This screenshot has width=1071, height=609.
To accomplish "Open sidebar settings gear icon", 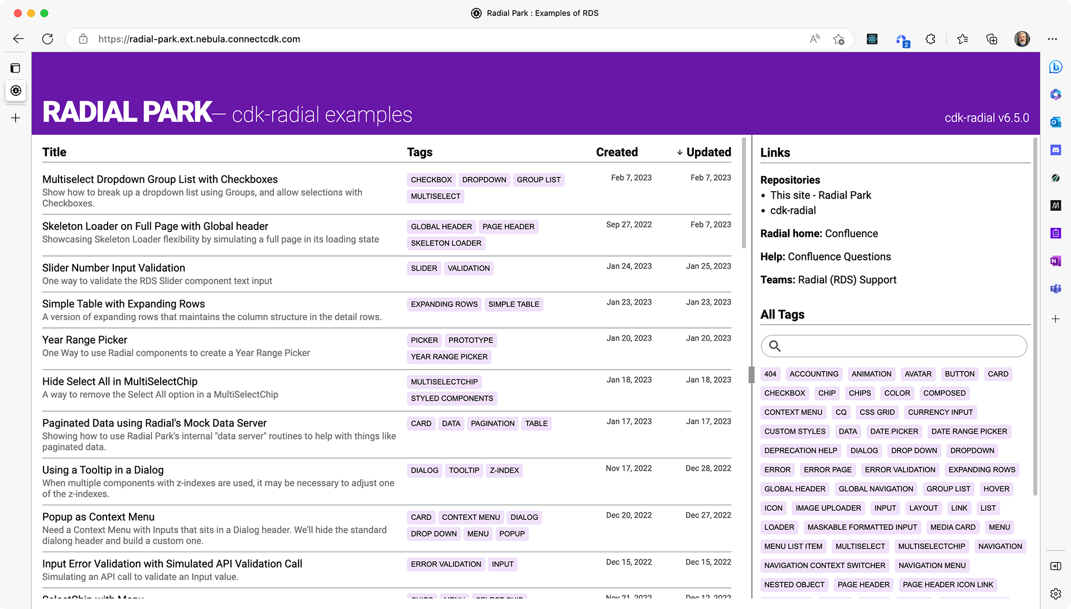I will pyautogui.click(x=1055, y=593).
